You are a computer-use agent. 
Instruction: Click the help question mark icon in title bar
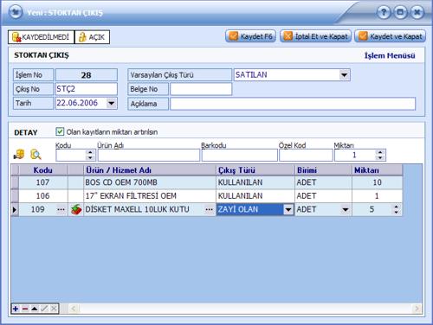click(x=384, y=12)
